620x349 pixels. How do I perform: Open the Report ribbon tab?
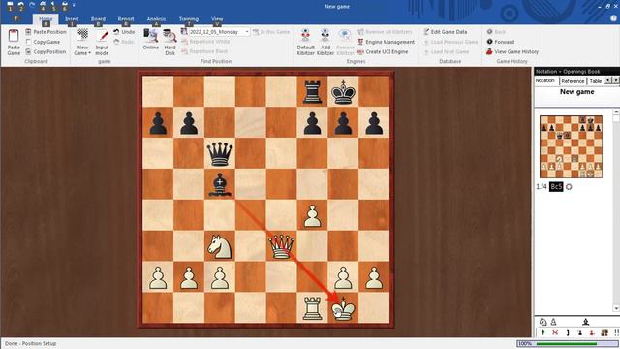point(126,19)
